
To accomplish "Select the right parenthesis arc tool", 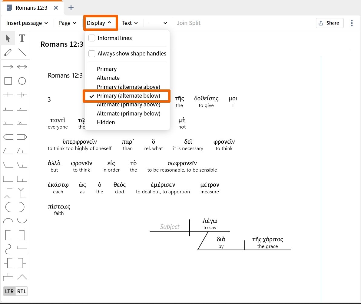I will point(21,207).
